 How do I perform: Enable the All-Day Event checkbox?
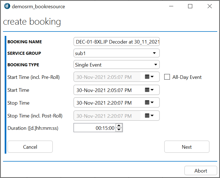[167, 77]
